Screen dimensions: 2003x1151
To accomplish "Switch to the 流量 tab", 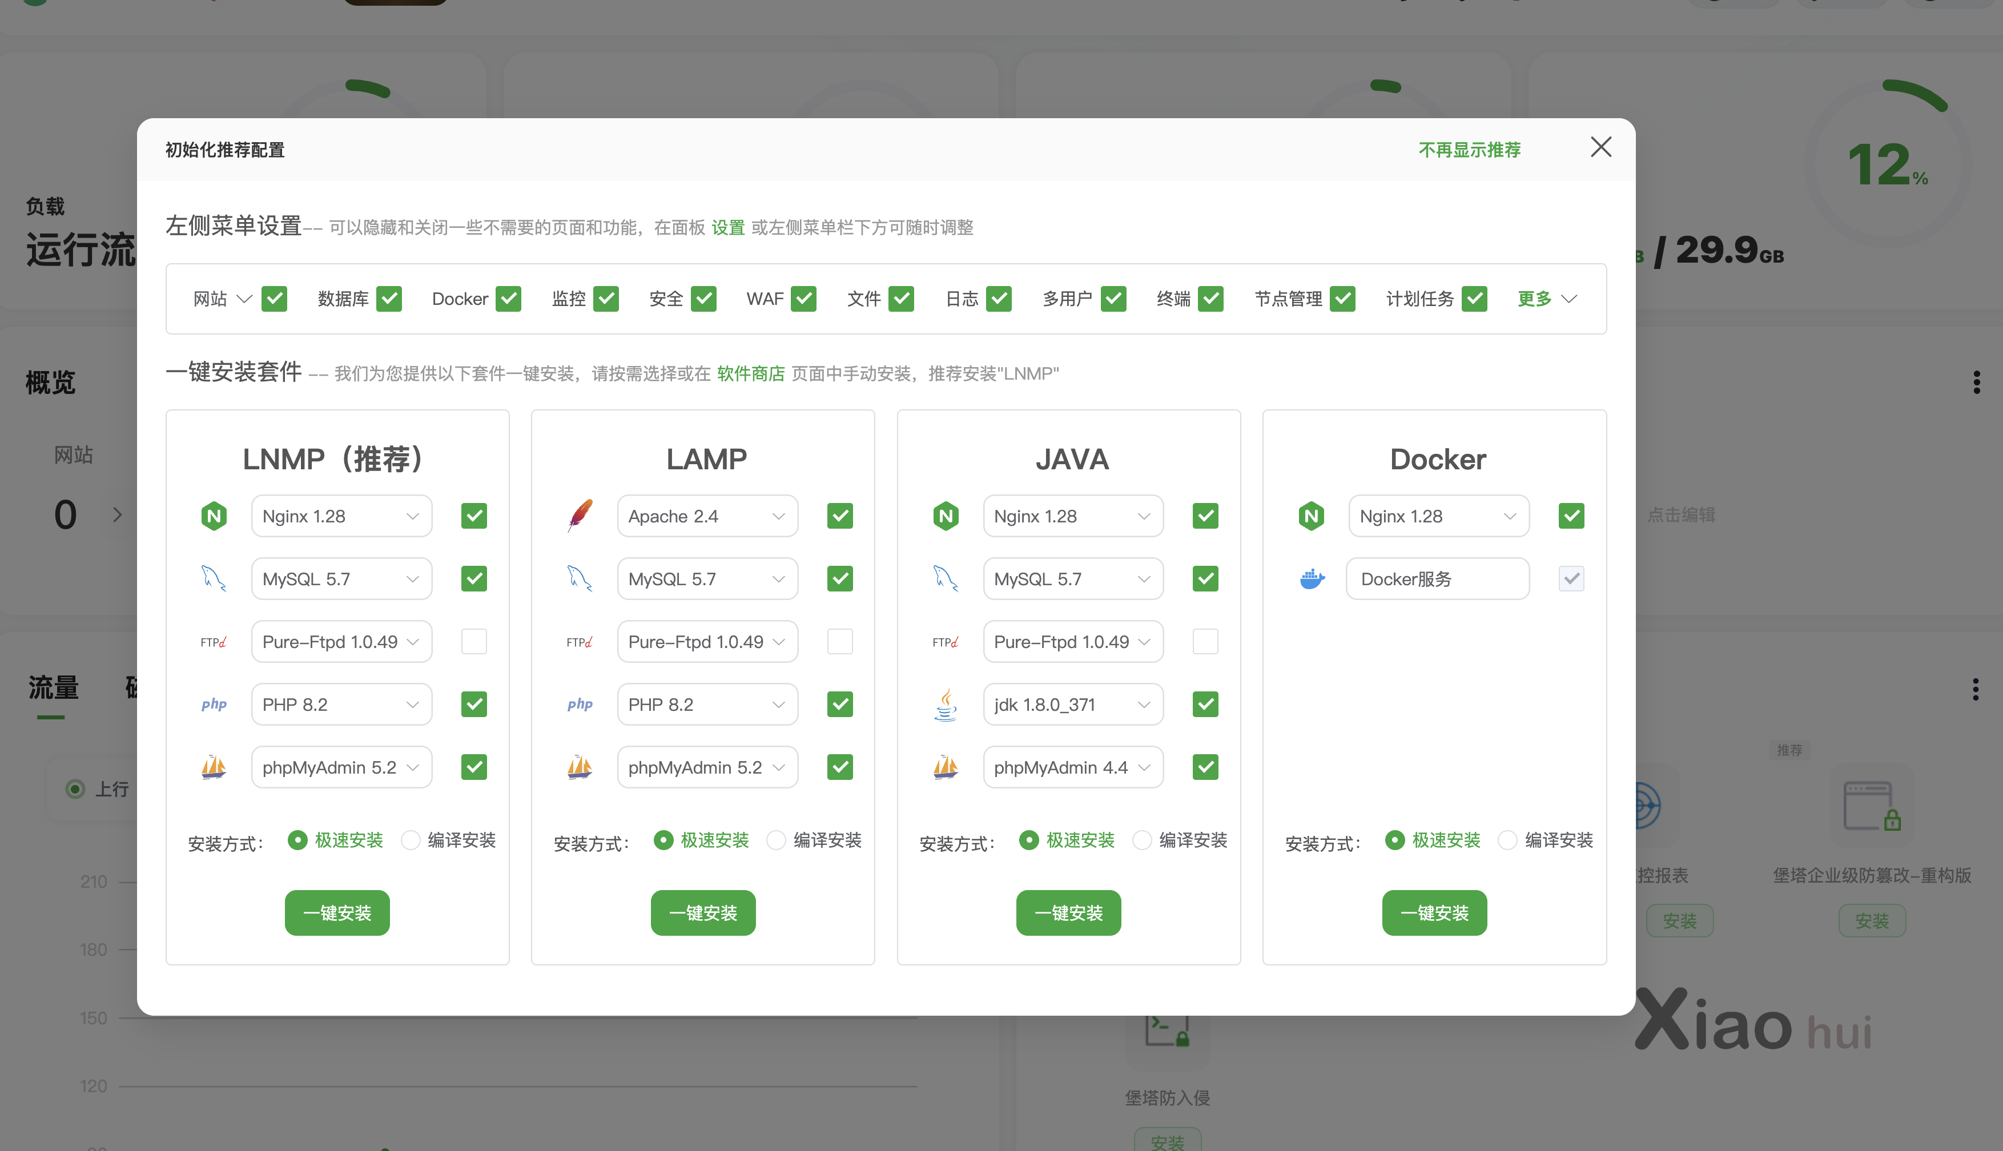I will coord(53,688).
